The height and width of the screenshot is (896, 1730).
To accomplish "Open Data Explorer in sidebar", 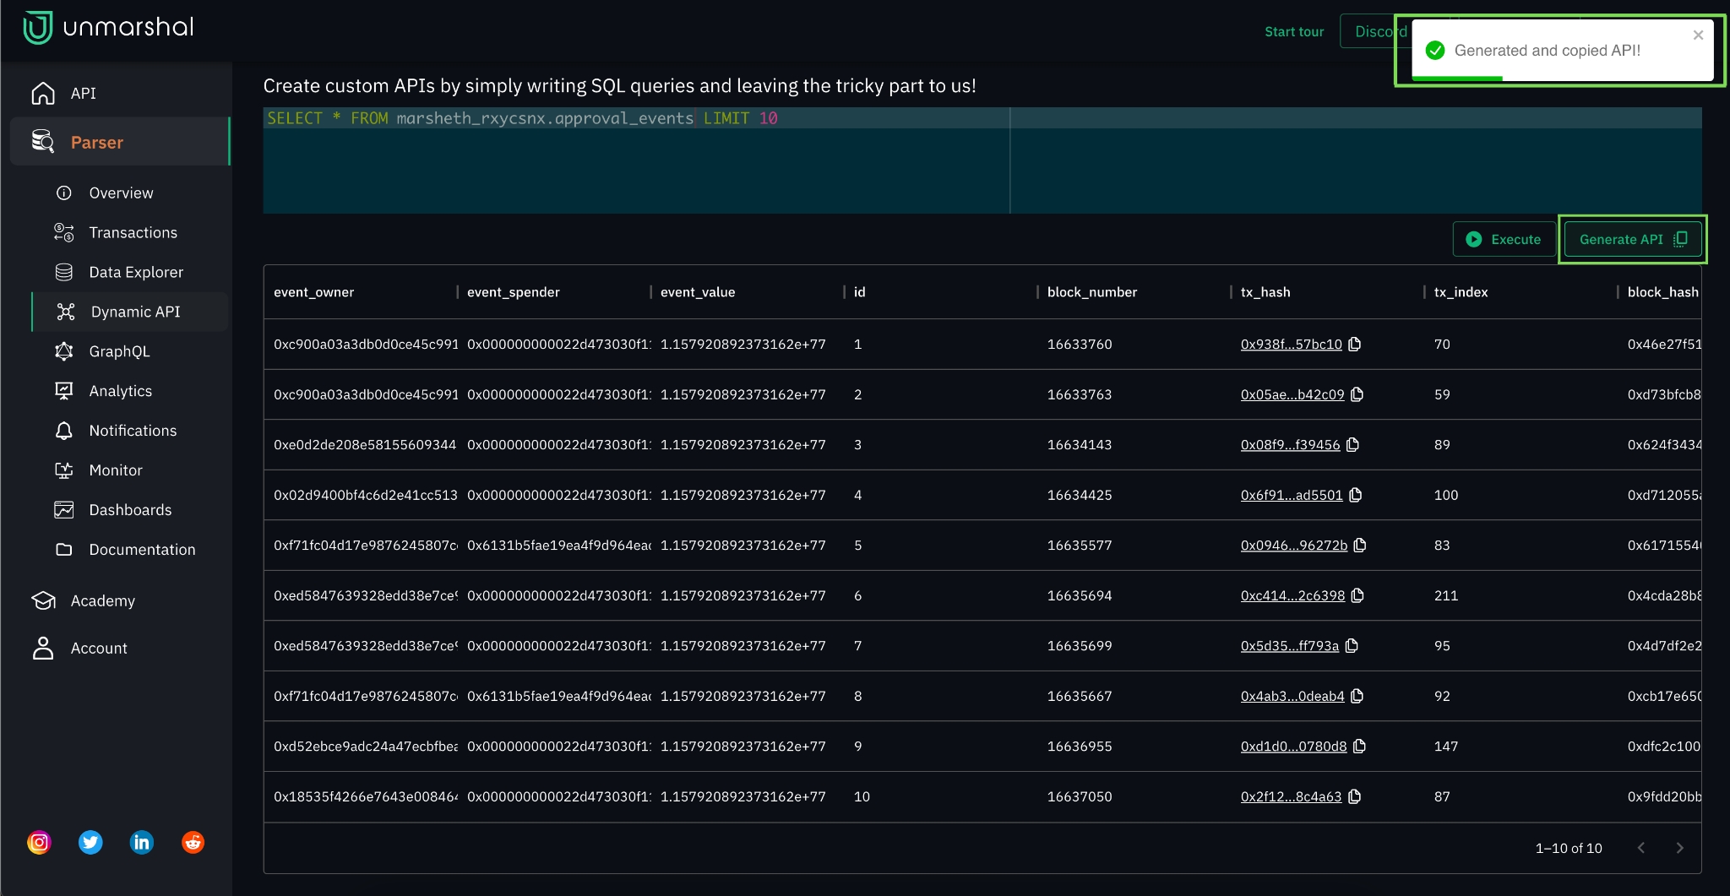I will [136, 272].
